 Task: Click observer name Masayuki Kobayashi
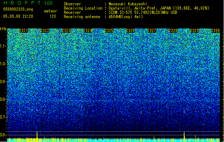click(128, 4)
